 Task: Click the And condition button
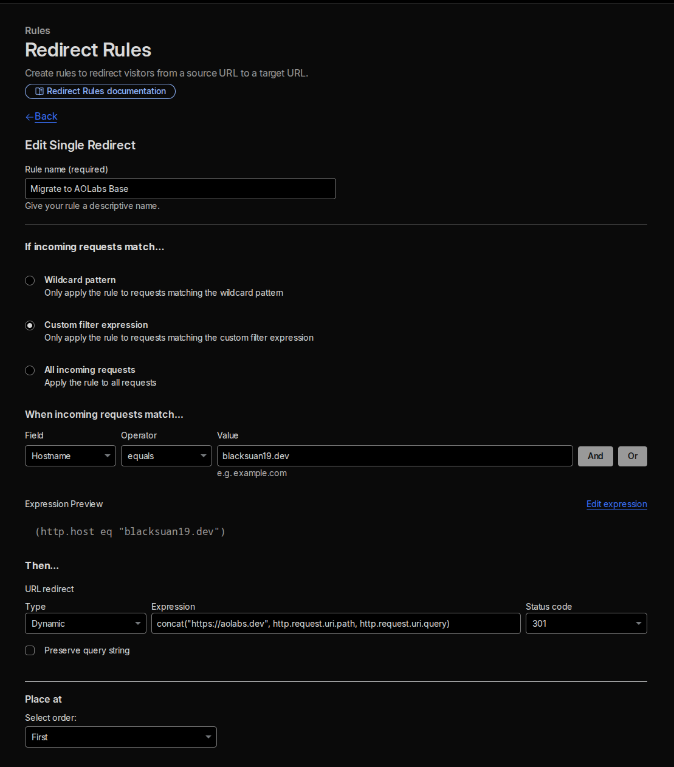point(595,456)
